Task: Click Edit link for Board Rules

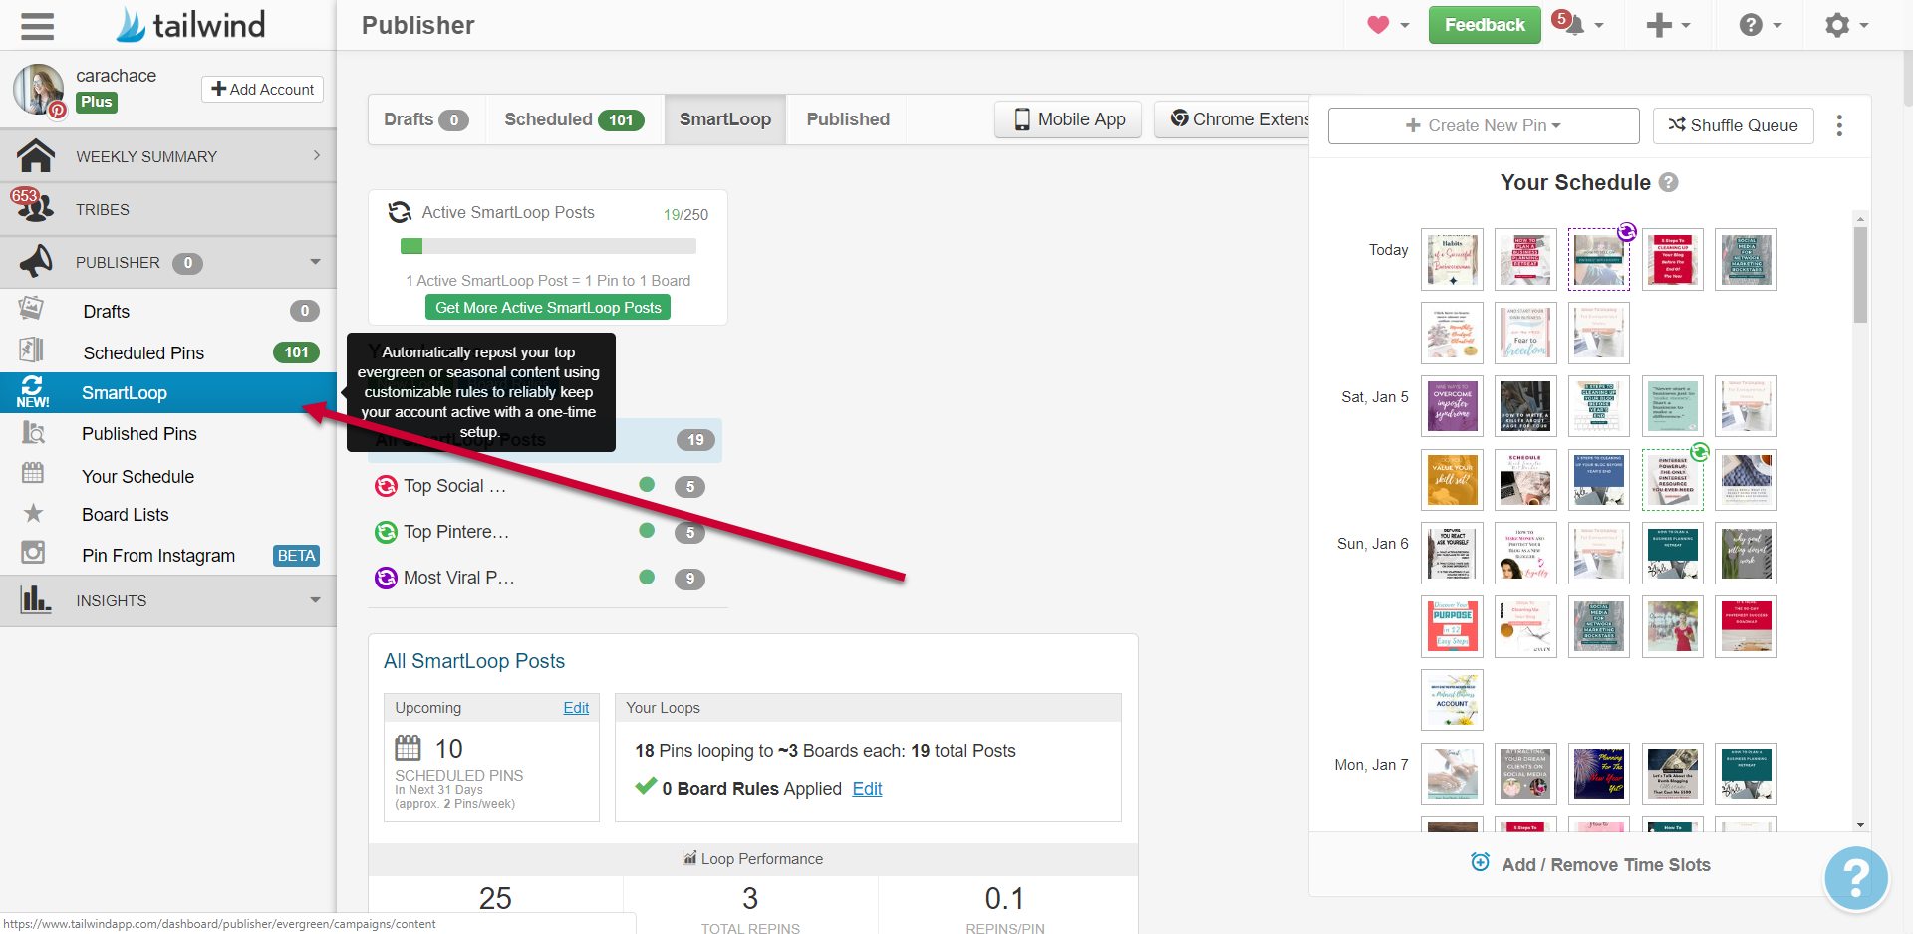Action: click(867, 789)
